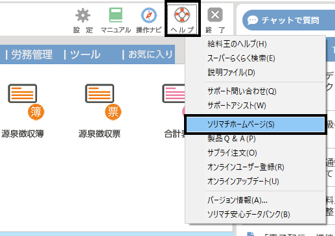Open the 源泉徴収簿 icon
Viewport: 335px width, 236px height.
[26, 102]
